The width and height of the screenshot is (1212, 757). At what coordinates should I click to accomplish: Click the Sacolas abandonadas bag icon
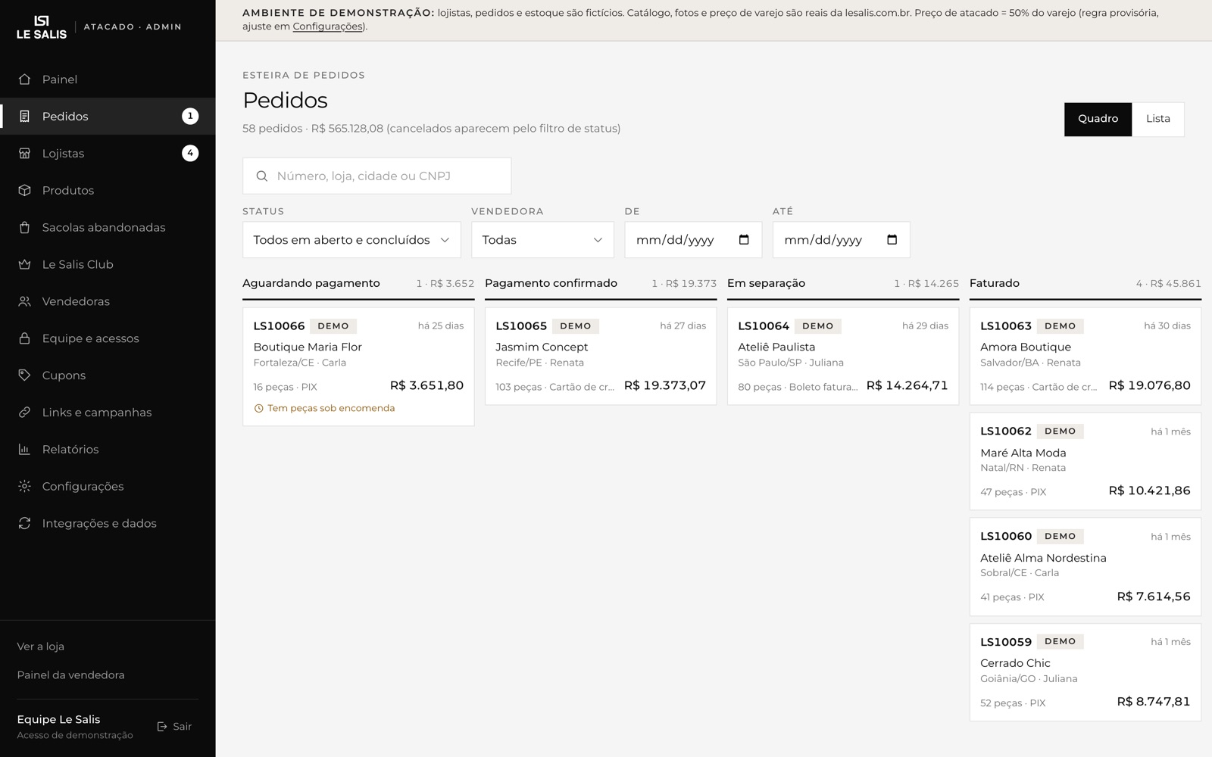point(24,227)
